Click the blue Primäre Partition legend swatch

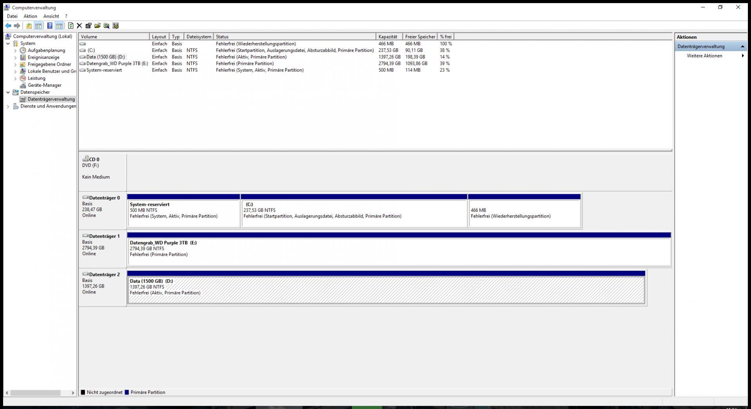click(127, 392)
